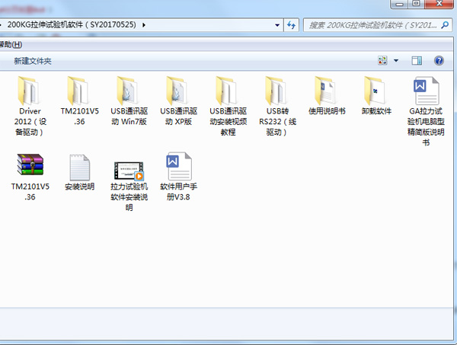
Task: Select the GA拉力试验机电脑型精简版说明书 document
Action: pos(426,91)
